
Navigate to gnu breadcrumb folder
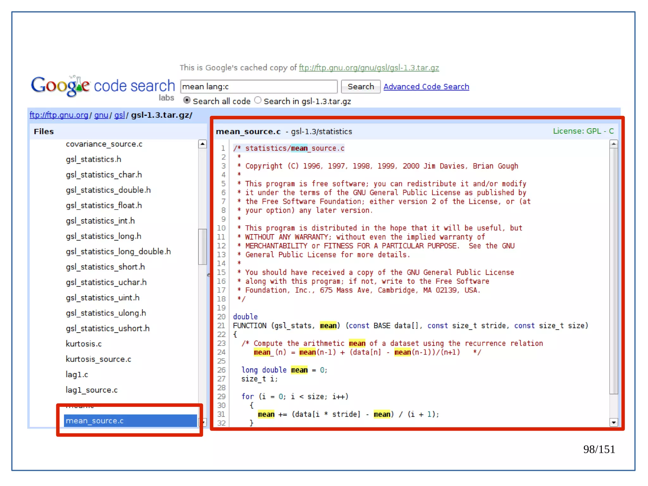(101, 115)
